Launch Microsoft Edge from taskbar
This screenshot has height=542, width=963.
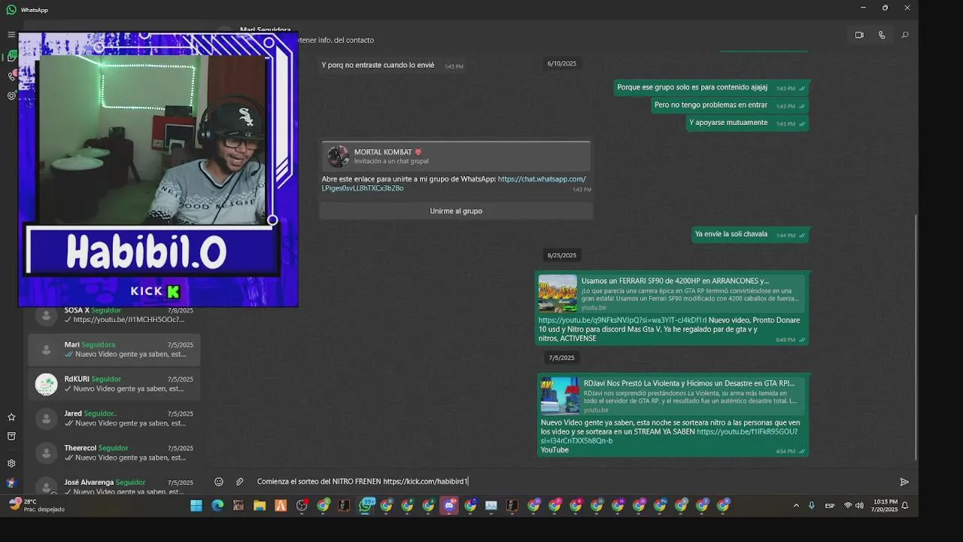click(217, 506)
